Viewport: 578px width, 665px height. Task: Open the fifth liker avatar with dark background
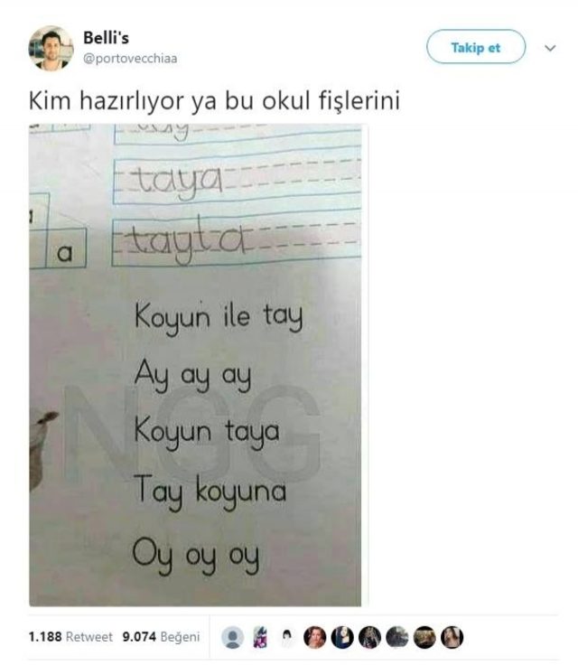point(342,637)
